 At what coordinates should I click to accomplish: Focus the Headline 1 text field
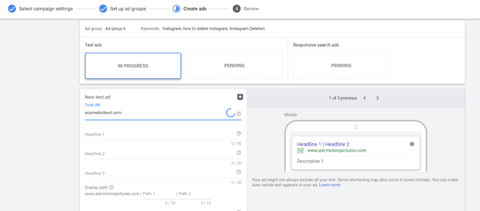[x=157, y=134]
